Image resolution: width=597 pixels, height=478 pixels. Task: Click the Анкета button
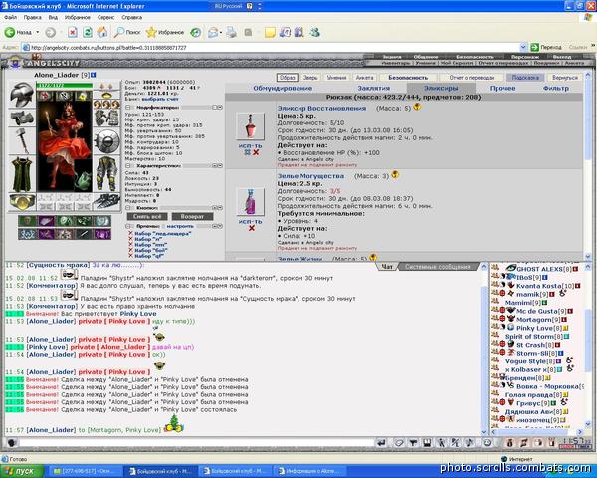(x=364, y=78)
